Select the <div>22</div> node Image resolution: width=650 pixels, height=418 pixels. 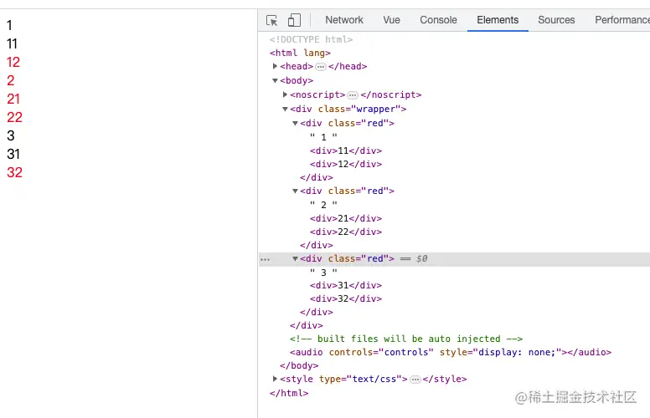click(346, 232)
